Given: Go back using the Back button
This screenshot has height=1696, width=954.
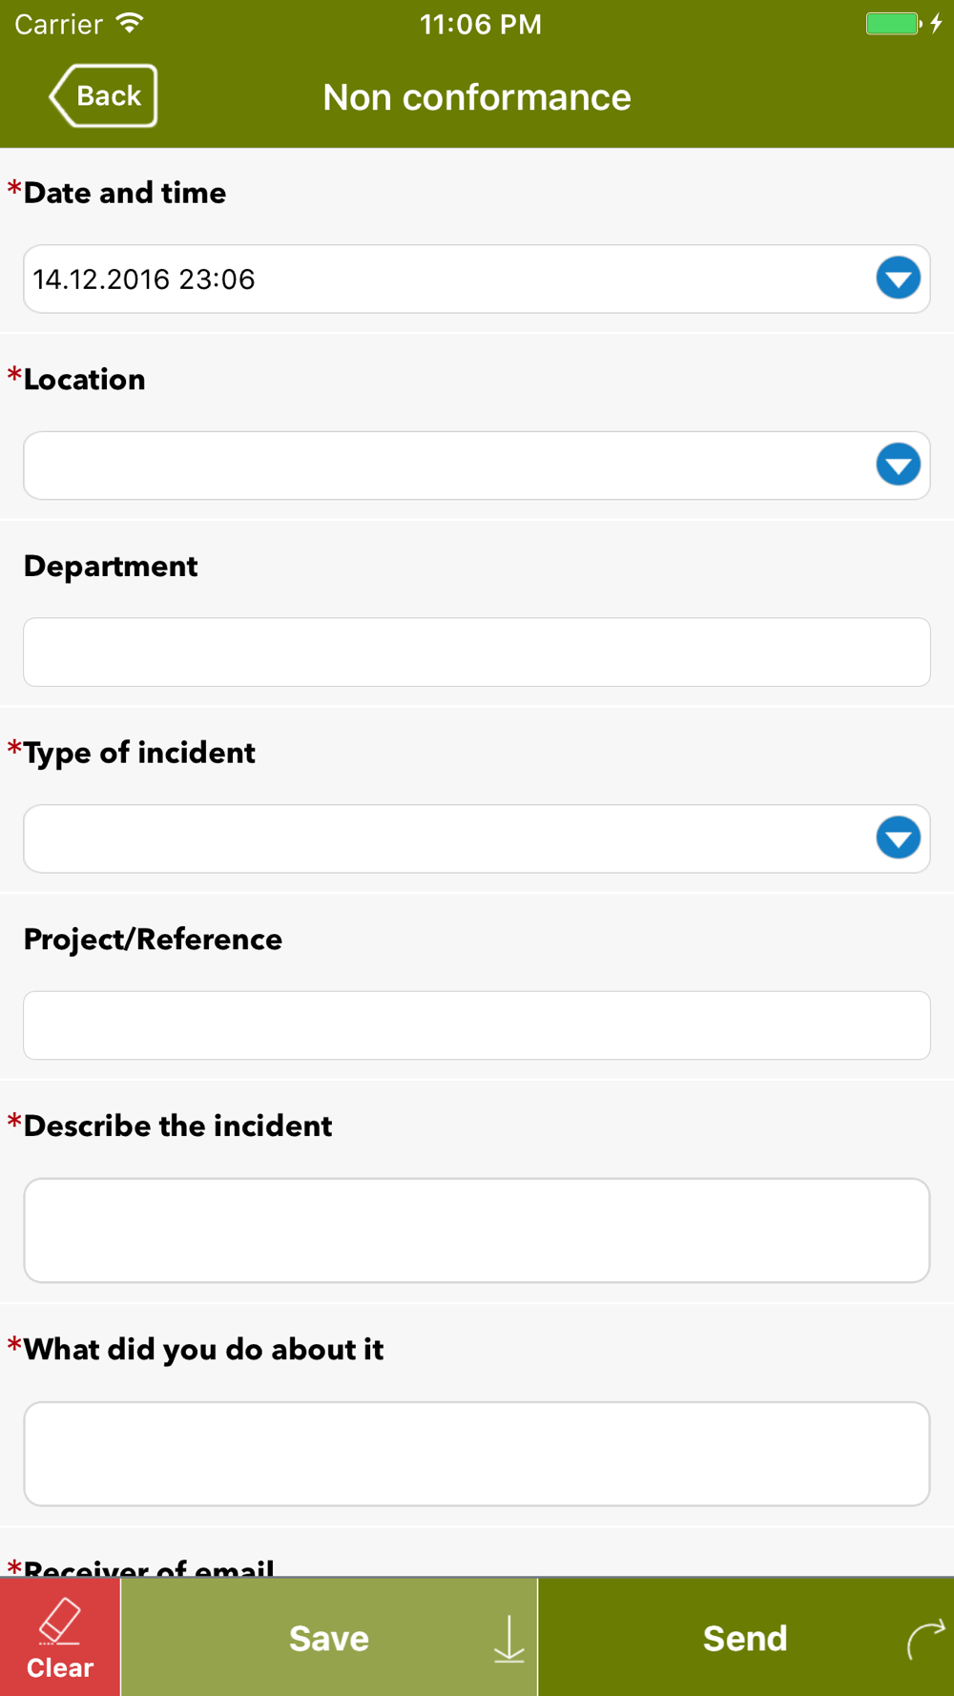Looking at the screenshot, I should pos(103,95).
